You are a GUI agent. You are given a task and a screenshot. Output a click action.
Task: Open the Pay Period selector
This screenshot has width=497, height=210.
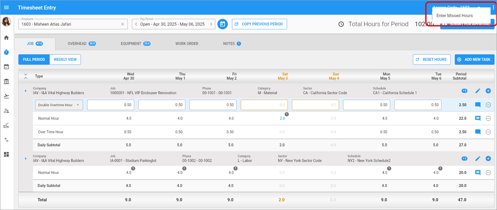click(173, 24)
